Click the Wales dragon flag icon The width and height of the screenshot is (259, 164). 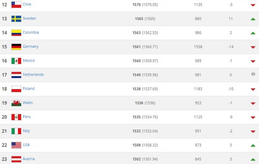(x=16, y=103)
